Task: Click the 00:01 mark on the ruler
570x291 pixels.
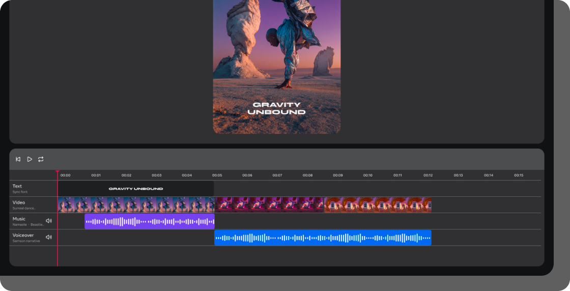Action: tap(96, 175)
